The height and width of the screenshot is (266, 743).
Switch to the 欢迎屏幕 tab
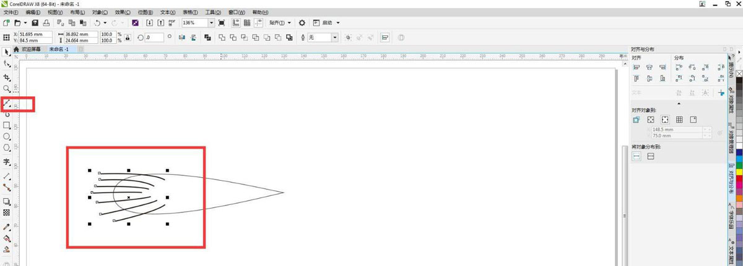[x=30, y=49]
